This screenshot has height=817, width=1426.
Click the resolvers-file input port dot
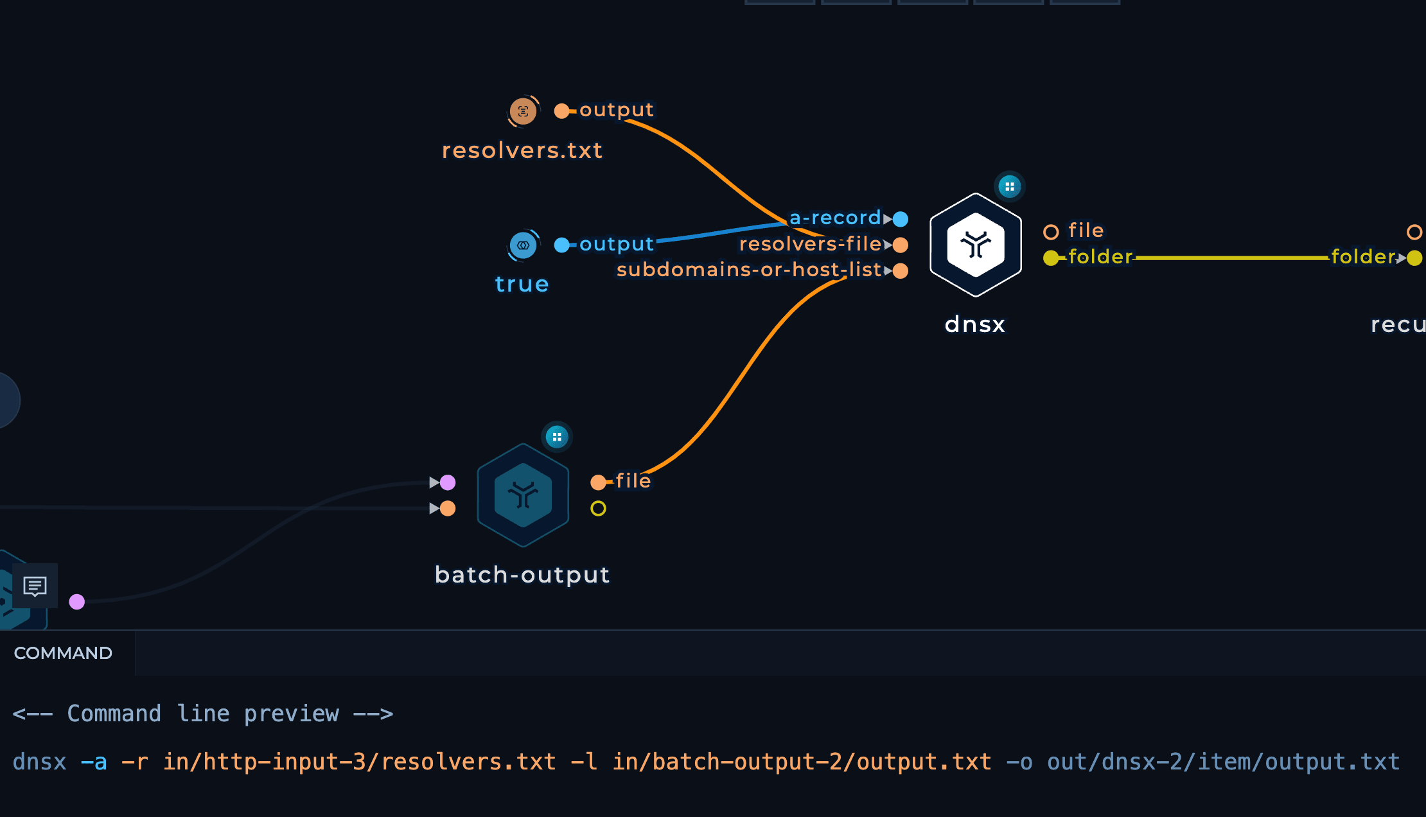(901, 245)
